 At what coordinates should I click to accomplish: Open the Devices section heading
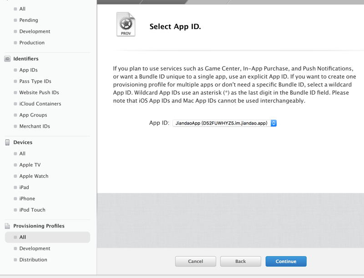[x=23, y=142]
